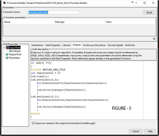Collapse the Input Ports tree node
159x136 pixels.
[4, 48]
